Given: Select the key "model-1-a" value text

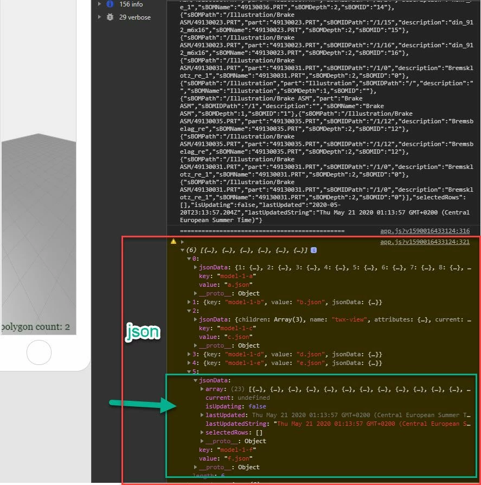Looking at the screenshot, I should click(x=236, y=276).
